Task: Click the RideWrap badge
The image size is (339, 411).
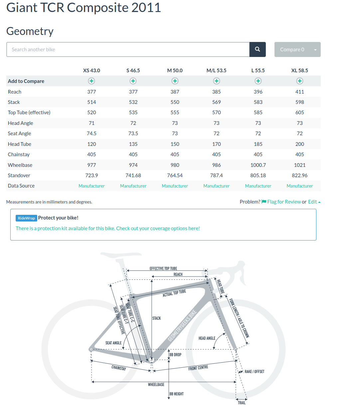Action: click(x=26, y=218)
